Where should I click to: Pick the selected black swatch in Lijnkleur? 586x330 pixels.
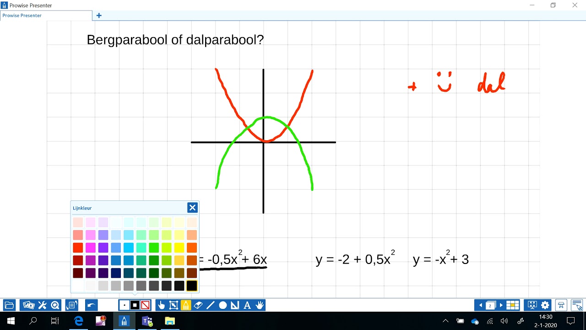[192, 286]
